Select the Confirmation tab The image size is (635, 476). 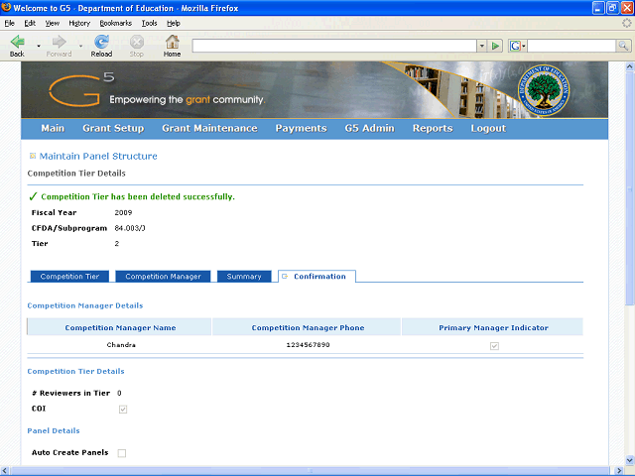317,276
